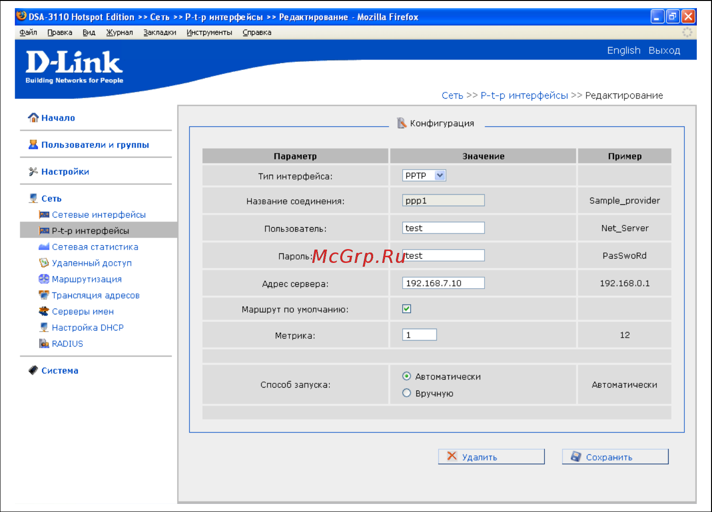Open the Файл menu
712x512 pixels.
pos(29,32)
